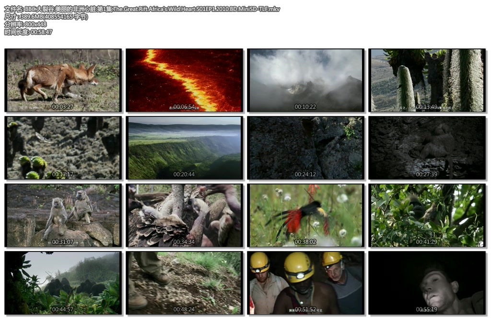491x319 pixels.
Task: Click the dark rock face thumbnail at 00:24:12
Action: 305,148
